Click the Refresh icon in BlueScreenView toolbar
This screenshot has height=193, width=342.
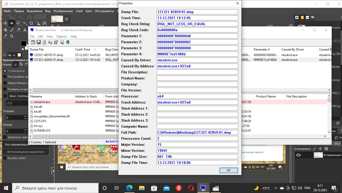tap(44, 42)
